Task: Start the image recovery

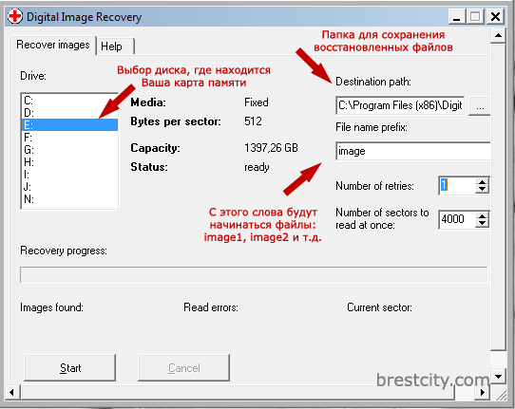Action: pos(70,367)
